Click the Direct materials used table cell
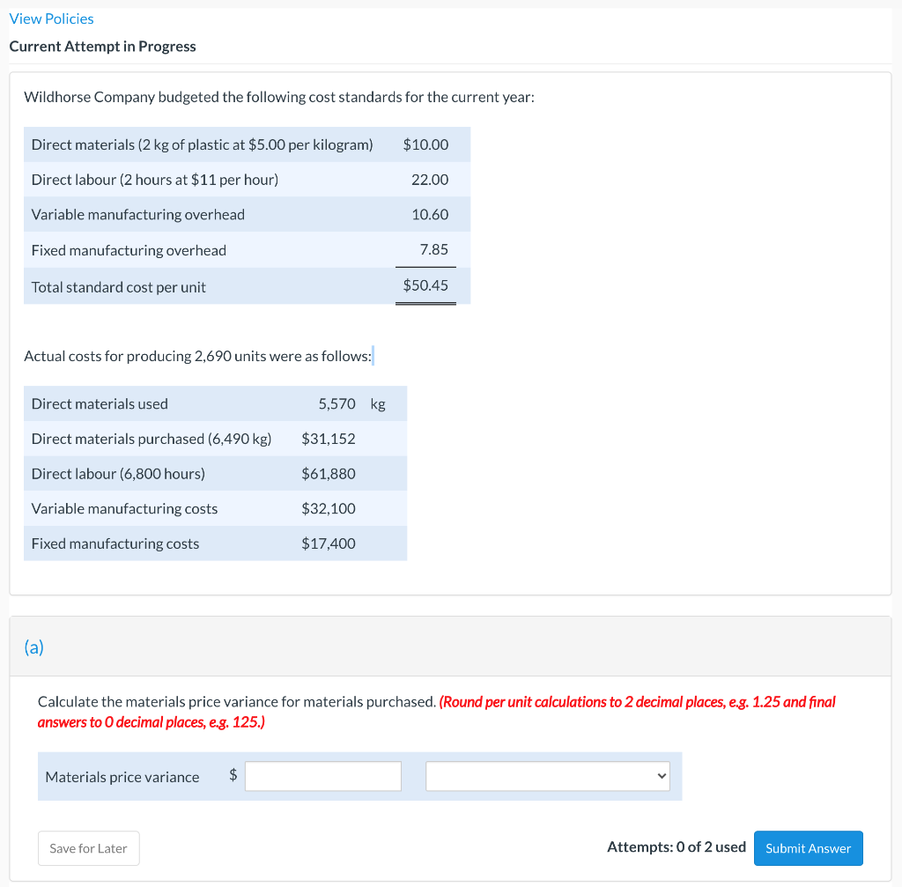Screen dimensions: 902x887 [99, 403]
